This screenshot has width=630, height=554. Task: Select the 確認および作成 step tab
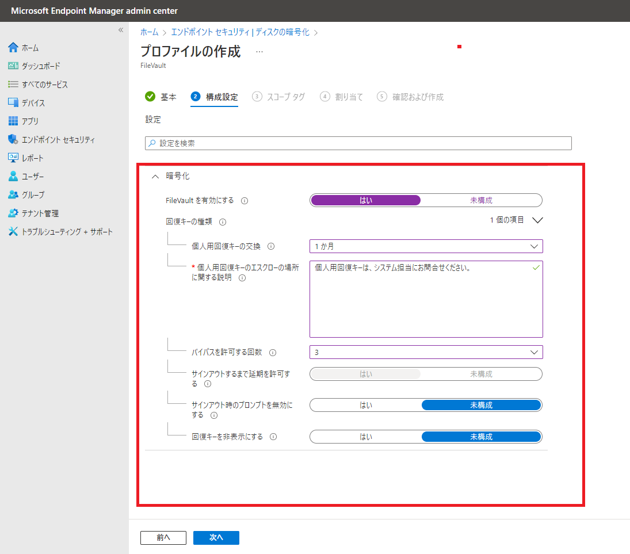tap(410, 97)
